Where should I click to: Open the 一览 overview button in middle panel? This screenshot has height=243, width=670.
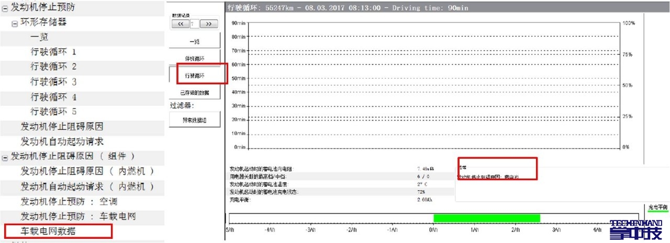pos(194,41)
